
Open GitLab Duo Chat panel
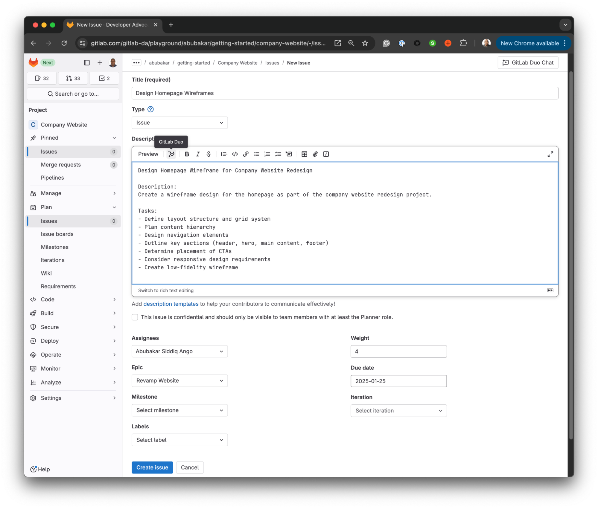coord(528,62)
